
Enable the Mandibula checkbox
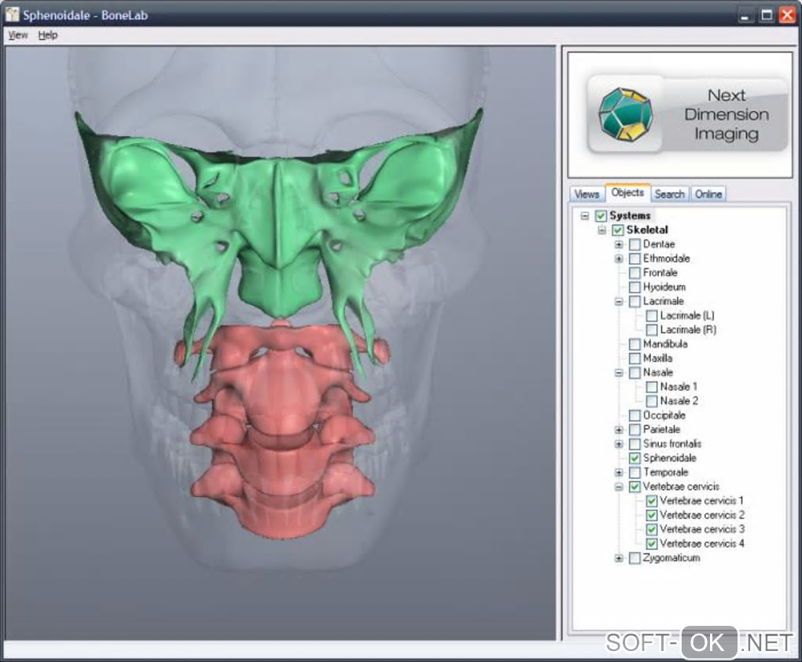click(x=635, y=344)
